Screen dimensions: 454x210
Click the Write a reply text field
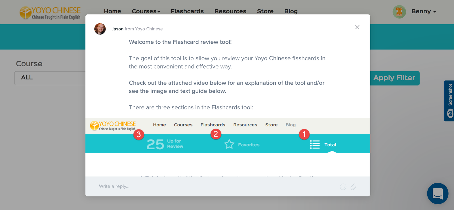tap(216, 186)
